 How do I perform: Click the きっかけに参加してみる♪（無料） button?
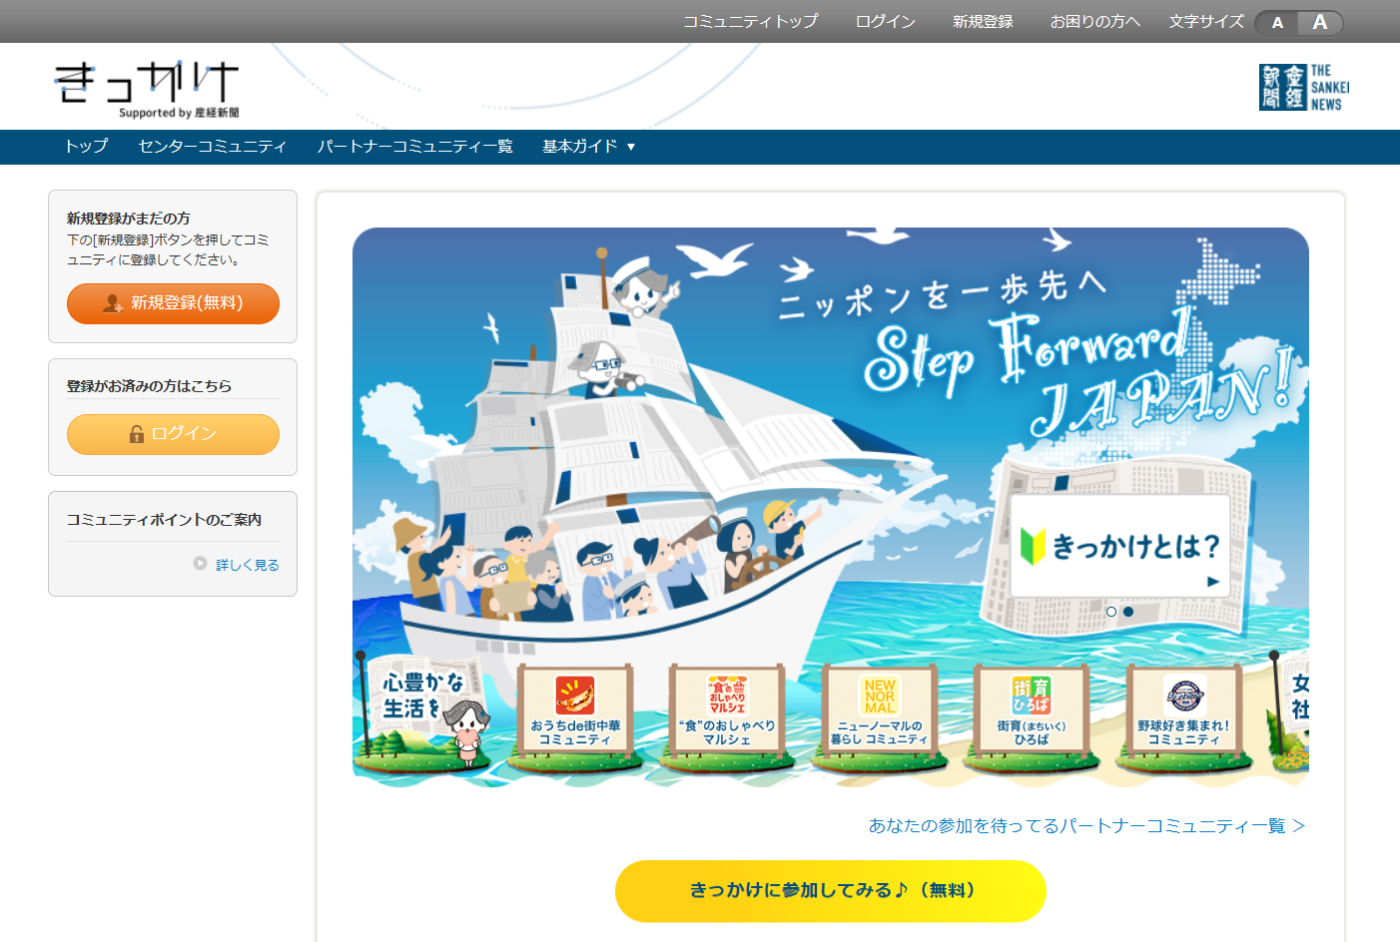point(831,890)
